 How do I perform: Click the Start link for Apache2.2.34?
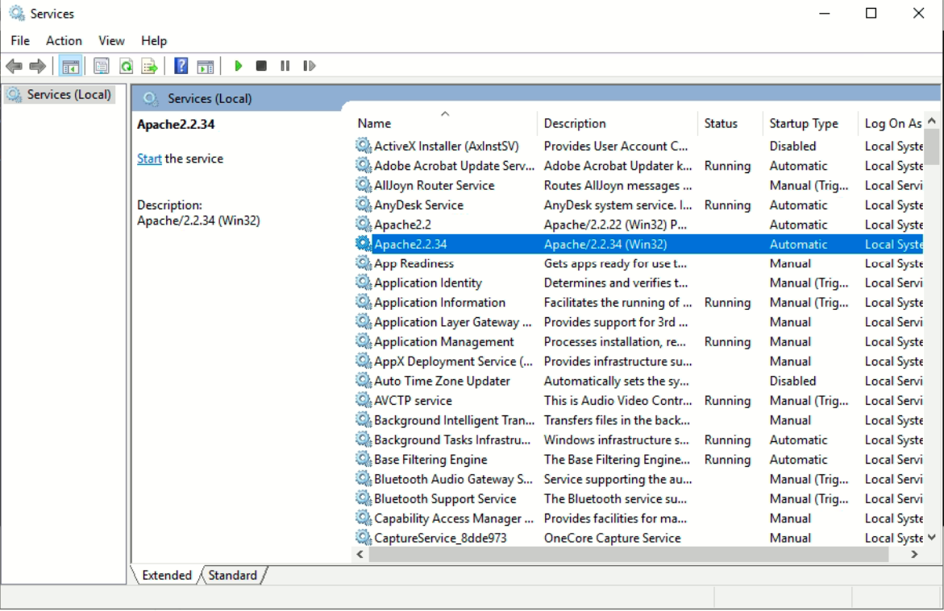[x=149, y=159]
